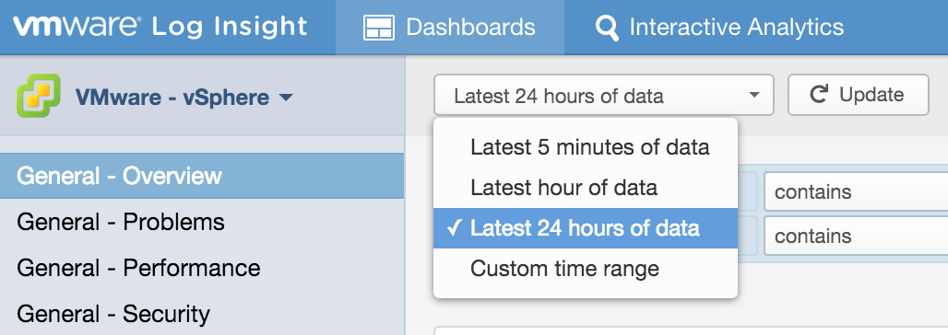Open General - Overview dashboard
This screenshot has width=948, height=335.
(202, 176)
